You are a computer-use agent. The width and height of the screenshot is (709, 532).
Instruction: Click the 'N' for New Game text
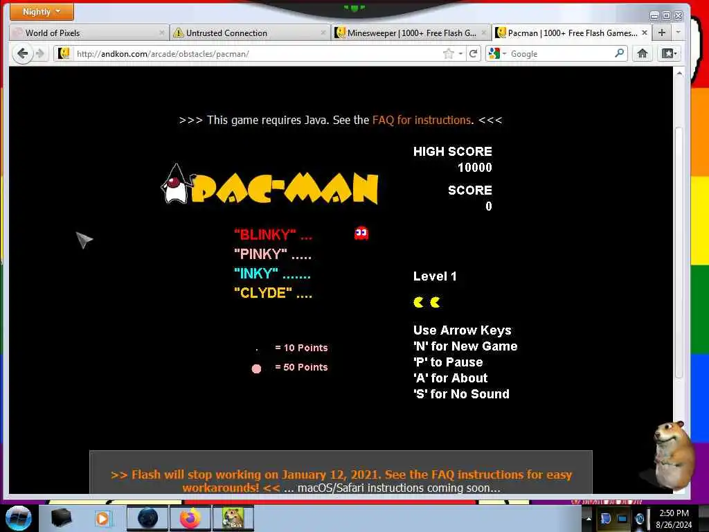(x=465, y=346)
